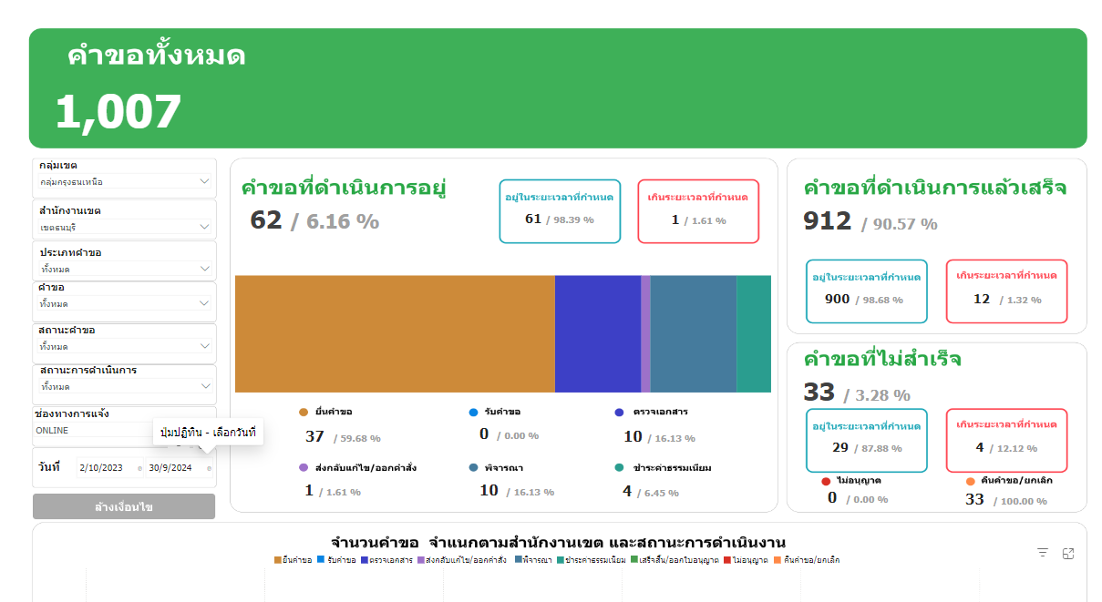Toggle ตรวจเอกสาร series in bottom chart legend

[x=387, y=560]
